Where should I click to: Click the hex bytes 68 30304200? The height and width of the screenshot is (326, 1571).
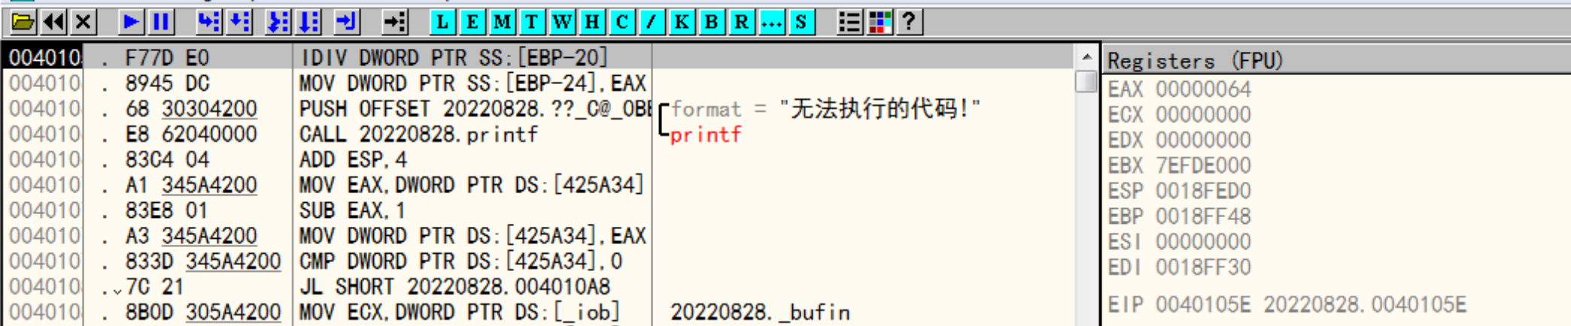click(191, 108)
